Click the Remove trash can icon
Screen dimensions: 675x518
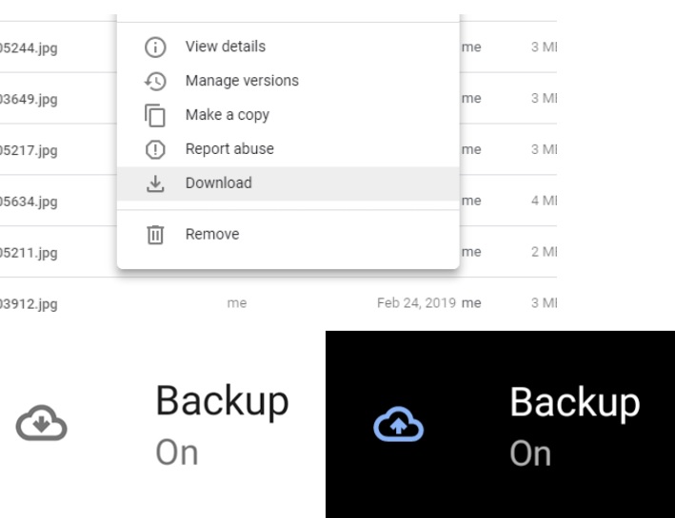[153, 235]
